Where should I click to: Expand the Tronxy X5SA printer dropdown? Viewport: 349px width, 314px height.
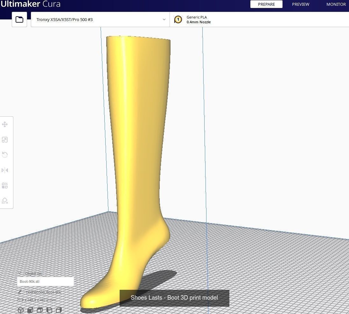tap(100, 19)
